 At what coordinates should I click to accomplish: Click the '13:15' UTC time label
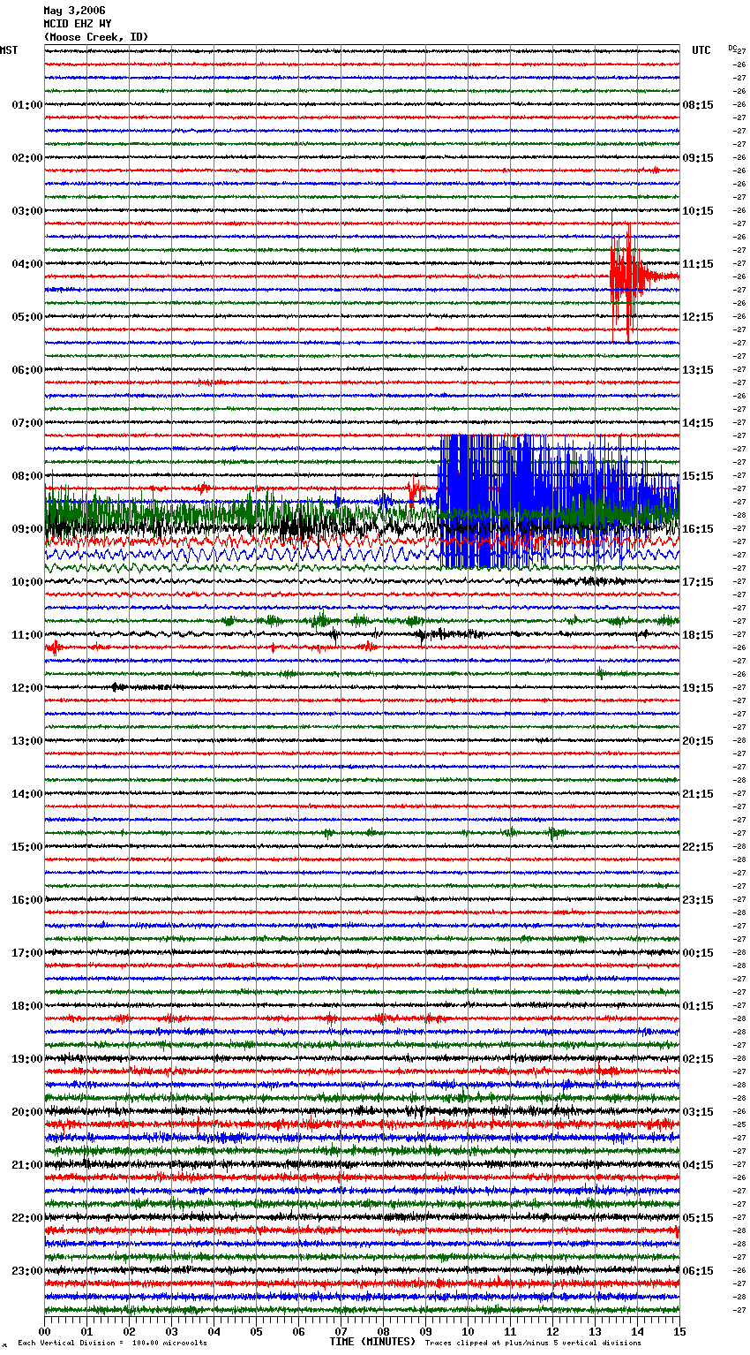pyautogui.click(x=698, y=370)
